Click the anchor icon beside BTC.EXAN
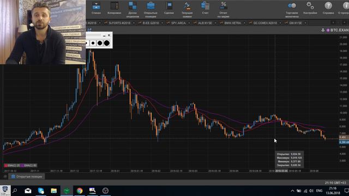 (x=323, y=30)
